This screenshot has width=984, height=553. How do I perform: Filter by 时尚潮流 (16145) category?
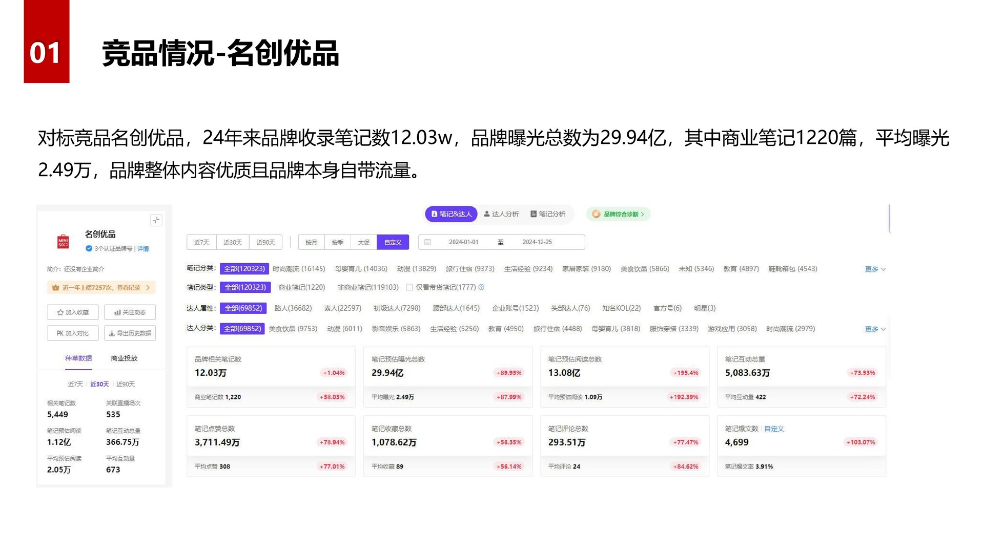coord(299,269)
